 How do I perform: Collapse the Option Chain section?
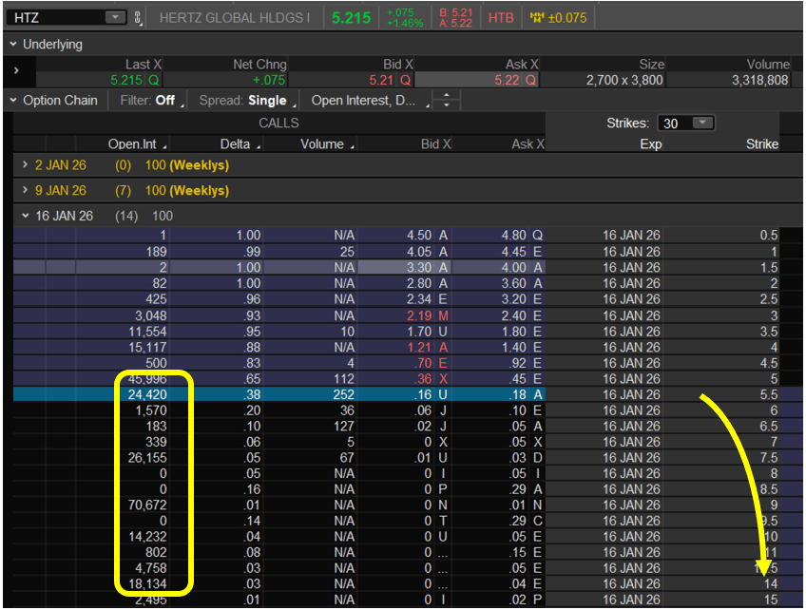click(13, 100)
